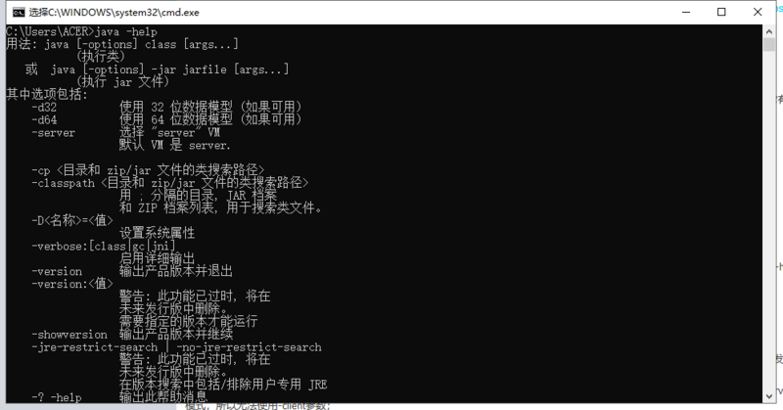Maximize the command prompt window
Viewport: 783px width, 410px height.
click(721, 12)
